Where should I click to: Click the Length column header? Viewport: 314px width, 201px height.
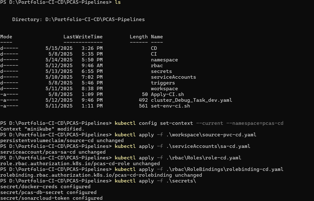(139, 37)
